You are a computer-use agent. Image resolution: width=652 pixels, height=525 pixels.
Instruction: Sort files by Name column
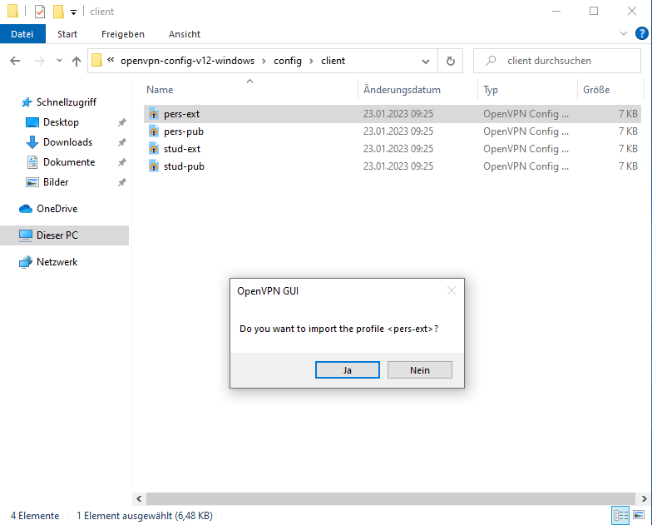(x=160, y=90)
